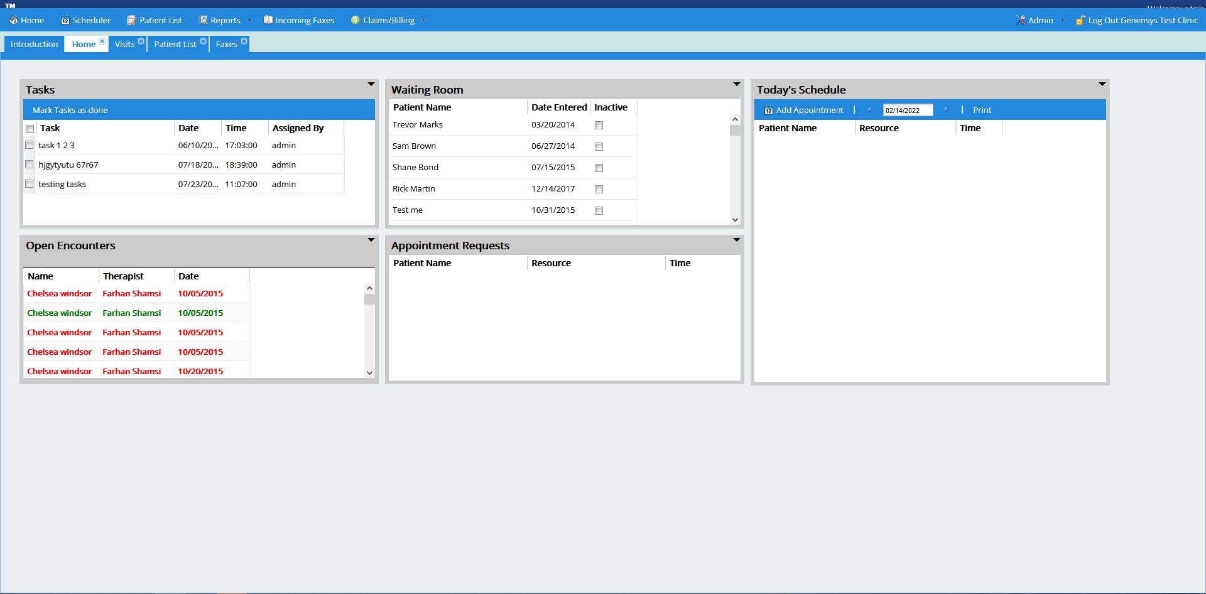Screen dimensions: 1206x594
Task: Click the Reports icon in the navigation bar
Action: 203,20
